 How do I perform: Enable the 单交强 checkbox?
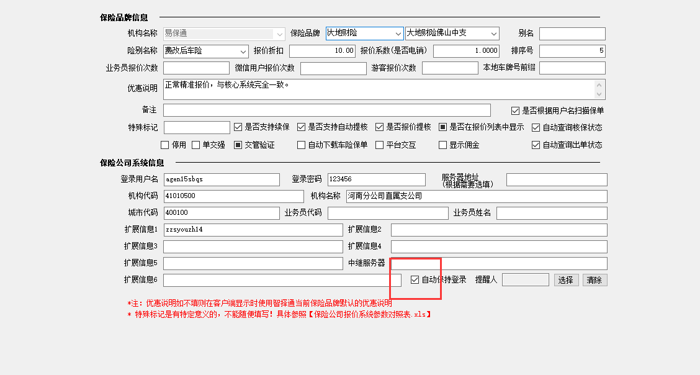(x=195, y=145)
